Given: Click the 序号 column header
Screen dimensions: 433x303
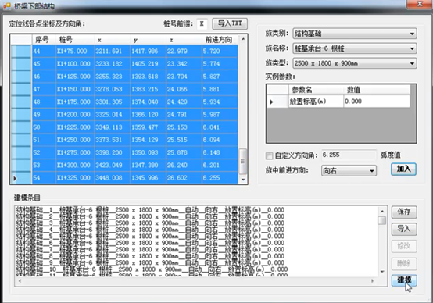Looking at the screenshot, I should tap(44, 40).
